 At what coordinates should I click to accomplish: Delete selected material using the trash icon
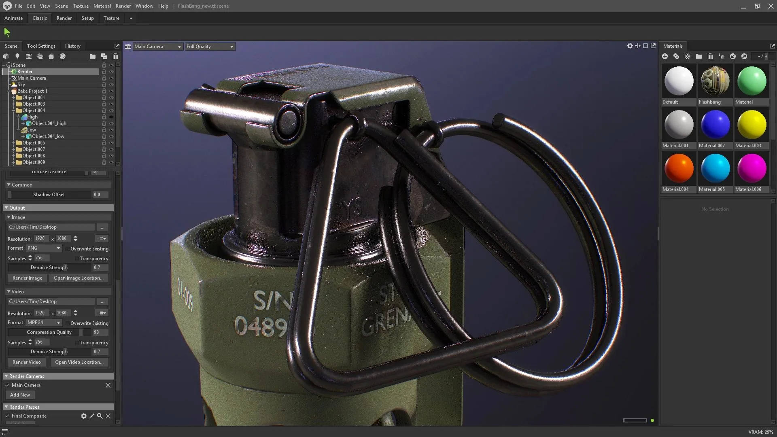coord(710,56)
